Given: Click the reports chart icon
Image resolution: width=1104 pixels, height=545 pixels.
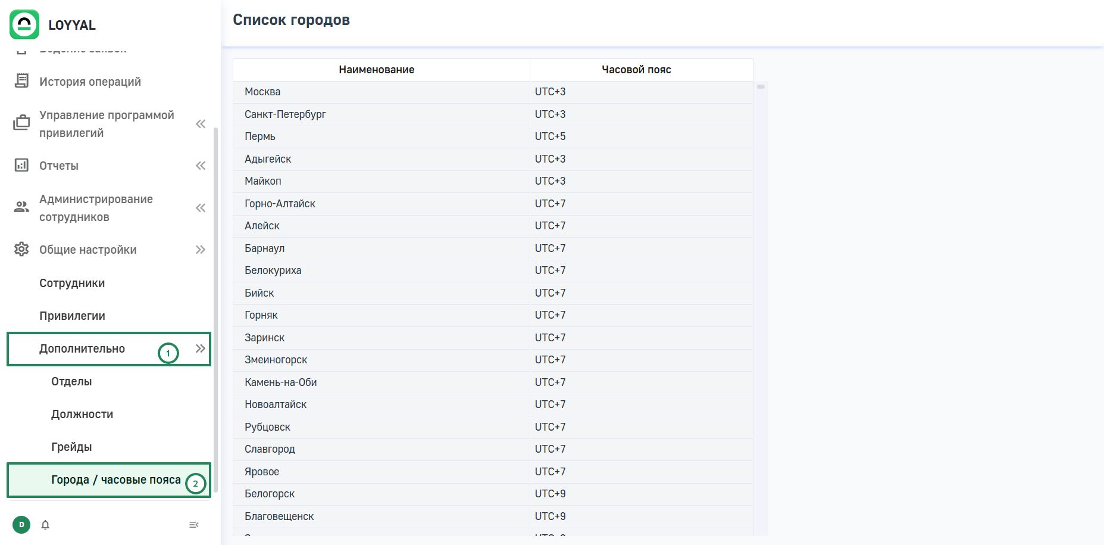Looking at the screenshot, I should click(x=21, y=166).
